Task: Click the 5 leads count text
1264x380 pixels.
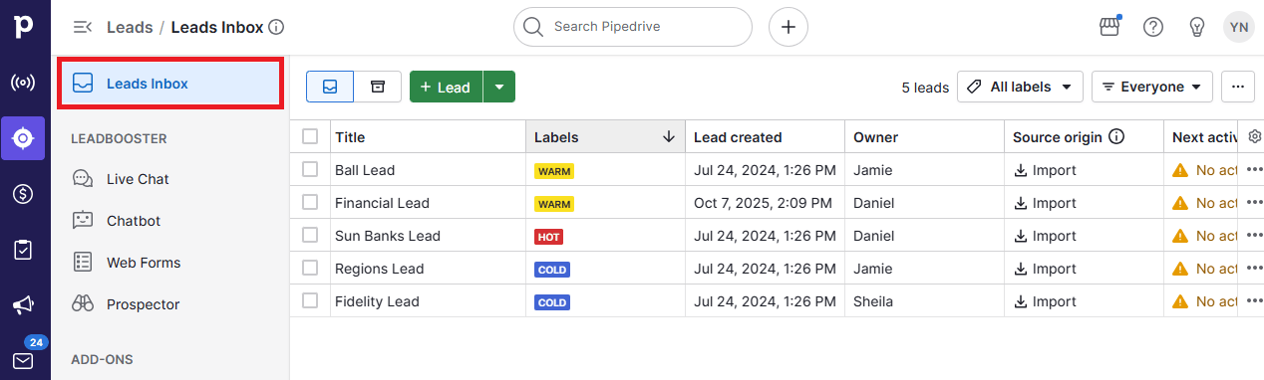Action: point(925,88)
